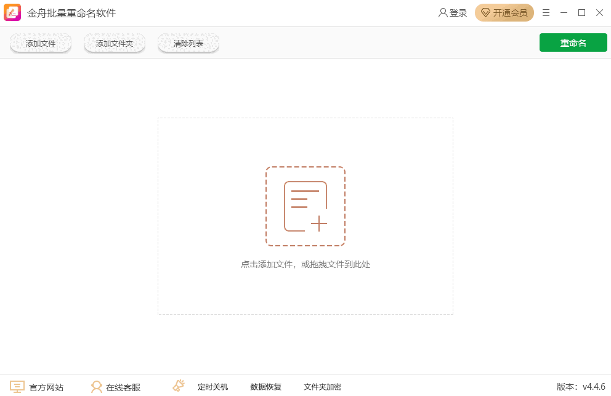Viewport: 611px width, 396px height.
Task: Click the 登录 user login icon
Action: [443, 13]
